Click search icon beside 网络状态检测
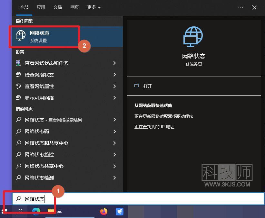This screenshot has height=218, width=265. [18, 177]
